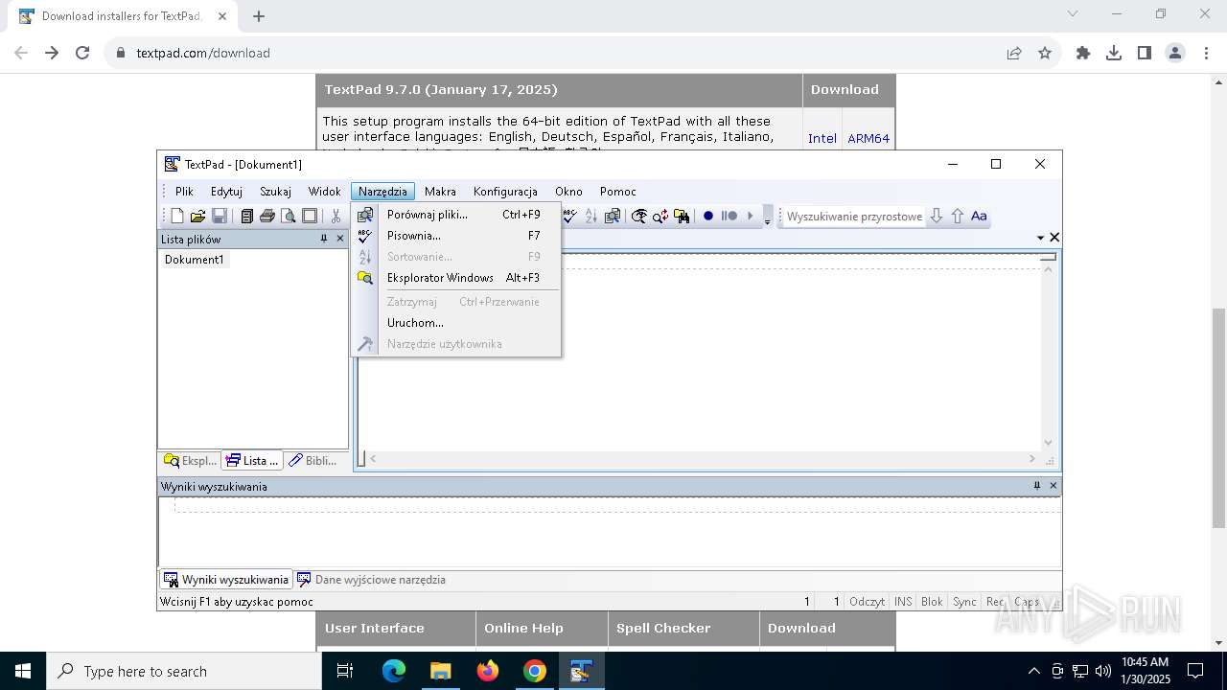
Task: Open the Konfiguracja menu
Action: point(505,192)
